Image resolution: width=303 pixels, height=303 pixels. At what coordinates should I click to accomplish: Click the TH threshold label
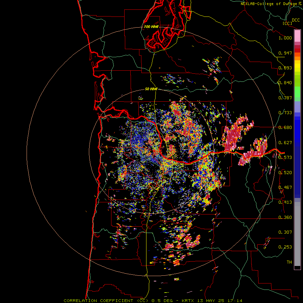289,262
